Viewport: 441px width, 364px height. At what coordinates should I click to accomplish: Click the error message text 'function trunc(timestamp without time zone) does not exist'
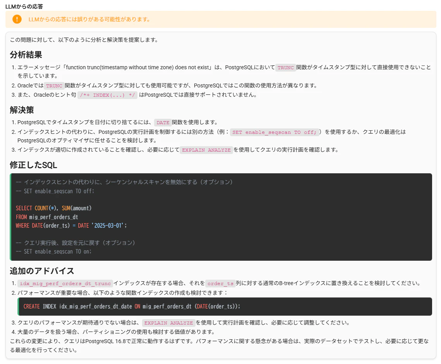point(138,67)
